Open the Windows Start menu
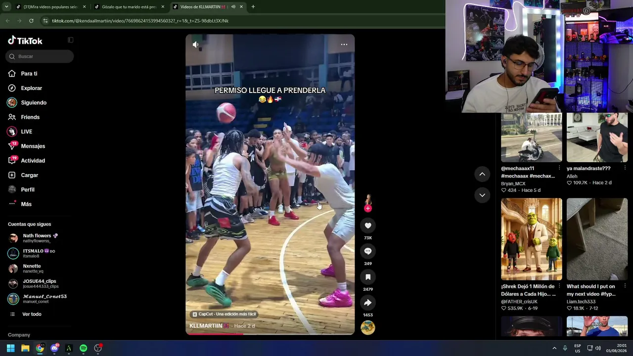This screenshot has width=633, height=356. coord(10,348)
